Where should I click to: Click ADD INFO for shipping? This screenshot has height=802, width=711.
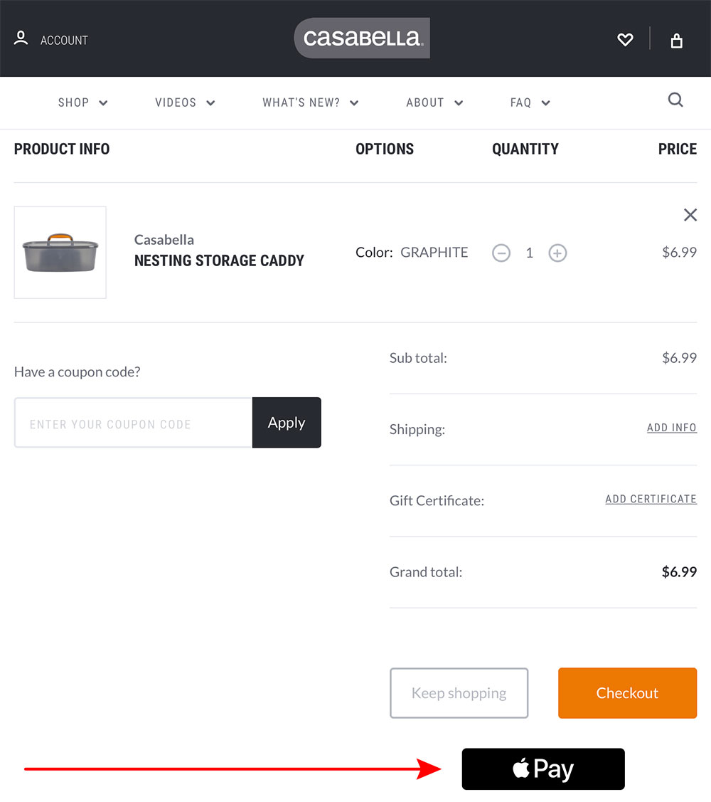click(672, 428)
